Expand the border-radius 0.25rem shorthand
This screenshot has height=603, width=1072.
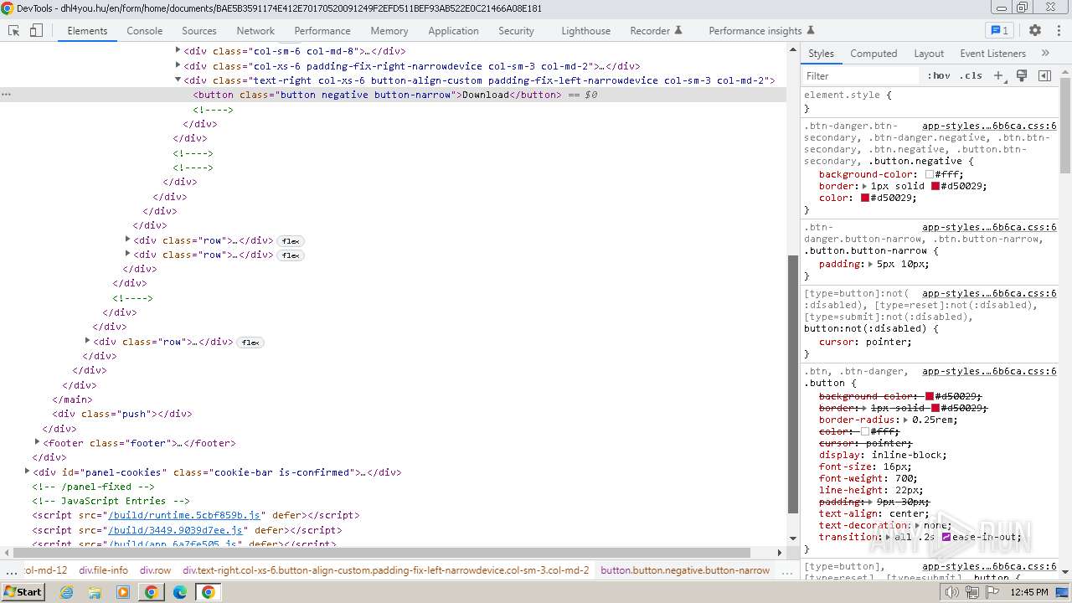point(905,420)
